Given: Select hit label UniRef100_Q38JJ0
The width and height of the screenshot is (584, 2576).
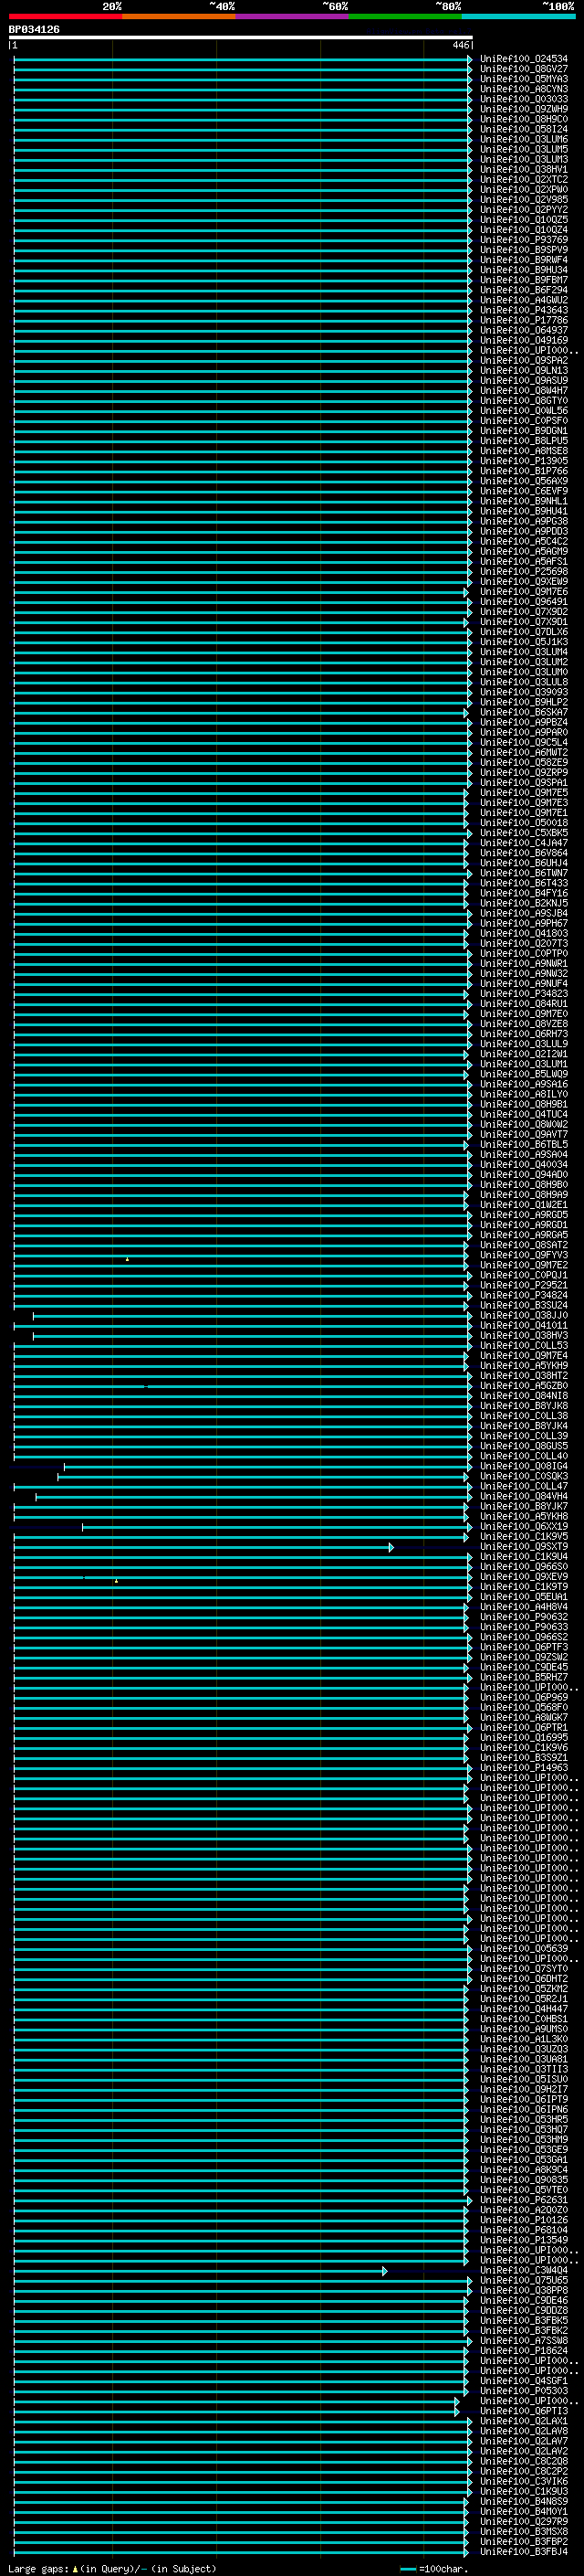Looking at the screenshot, I should click(x=524, y=1316).
